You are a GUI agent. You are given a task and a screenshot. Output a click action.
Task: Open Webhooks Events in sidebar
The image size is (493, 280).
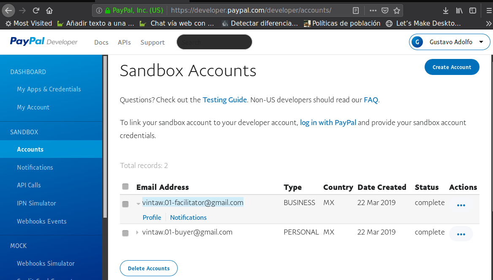41,221
